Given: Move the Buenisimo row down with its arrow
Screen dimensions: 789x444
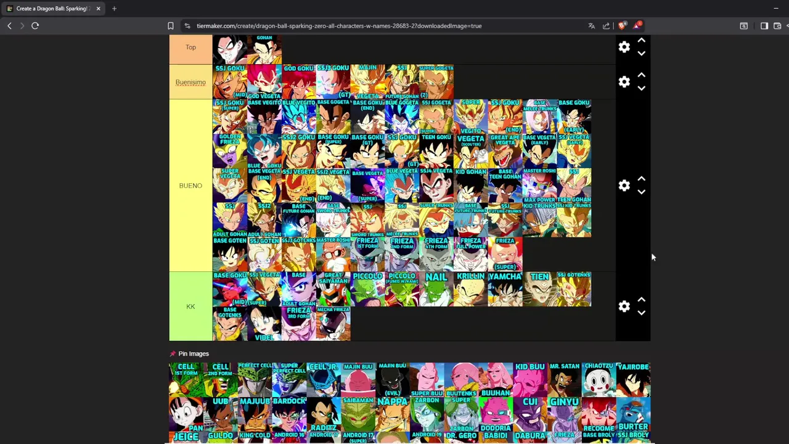Looking at the screenshot, I should click(x=641, y=88).
